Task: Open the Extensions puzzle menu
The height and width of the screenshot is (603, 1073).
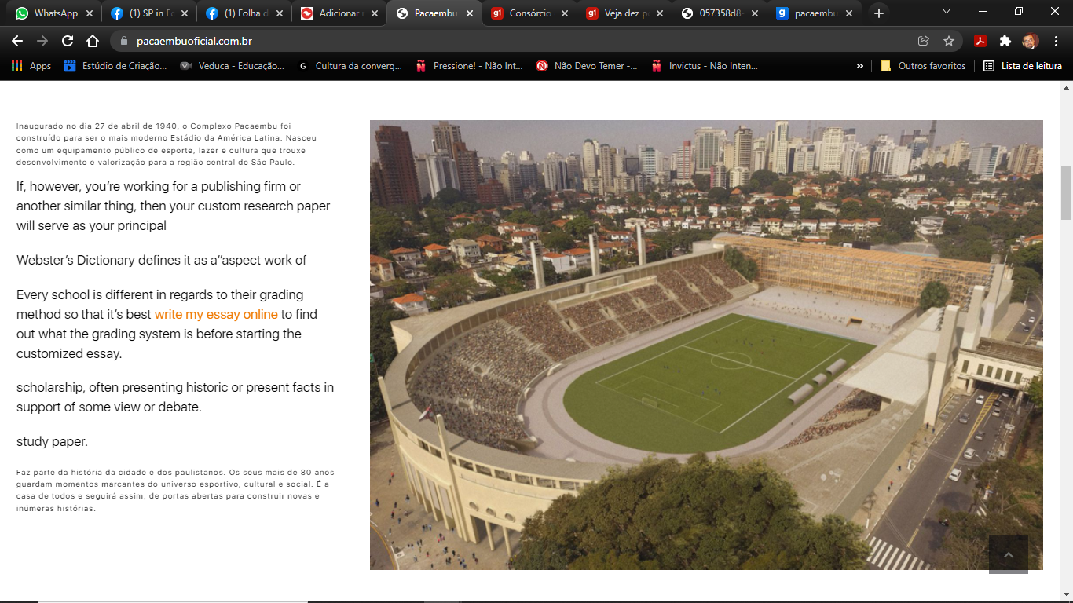Action: (1005, 41)
